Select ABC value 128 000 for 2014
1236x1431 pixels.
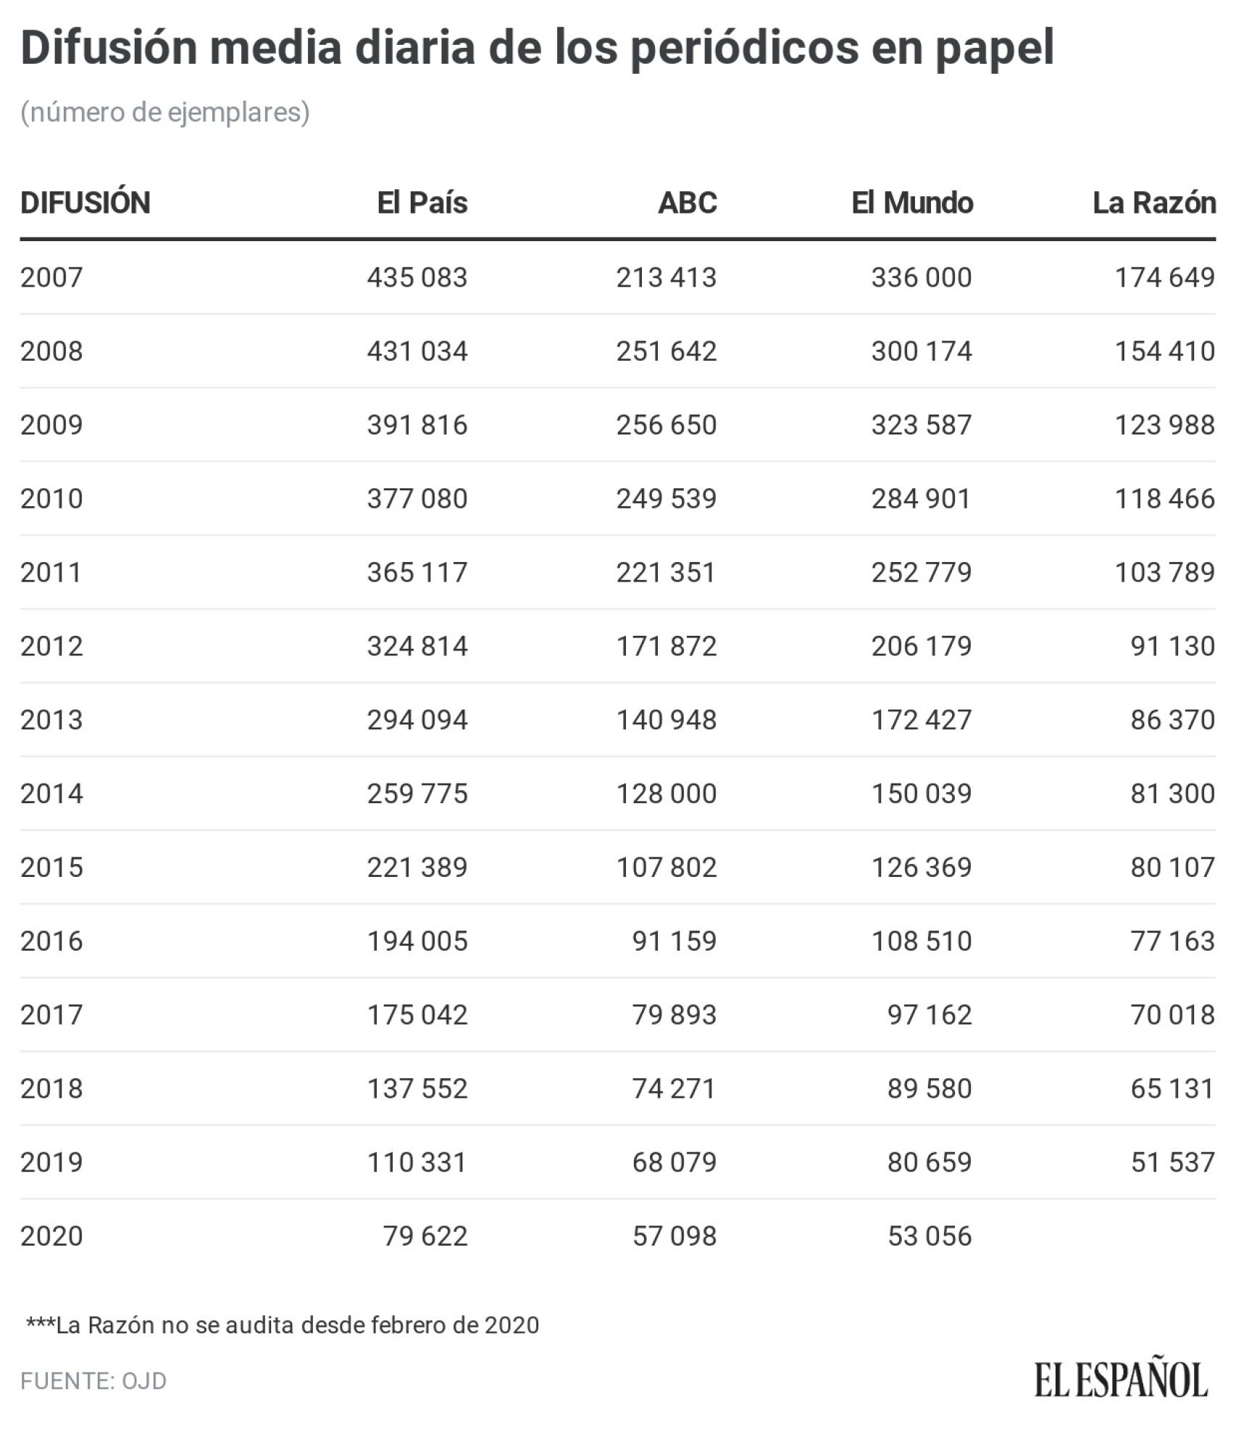[x=666, y=794]
